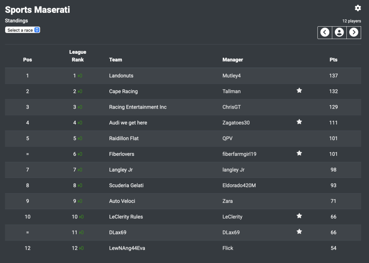This screenshot has width=369, height=263.
Task: Click the star in DLax69 row
Action: click(299, 232)
